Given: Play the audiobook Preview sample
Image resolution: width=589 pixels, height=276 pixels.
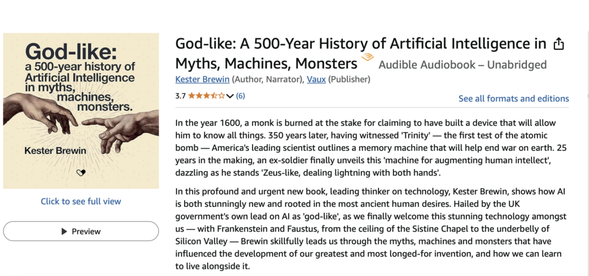Looking at the screenshot, I should point(81,231).
